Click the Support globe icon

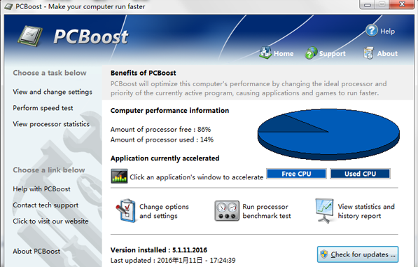[x=311, y=53]
